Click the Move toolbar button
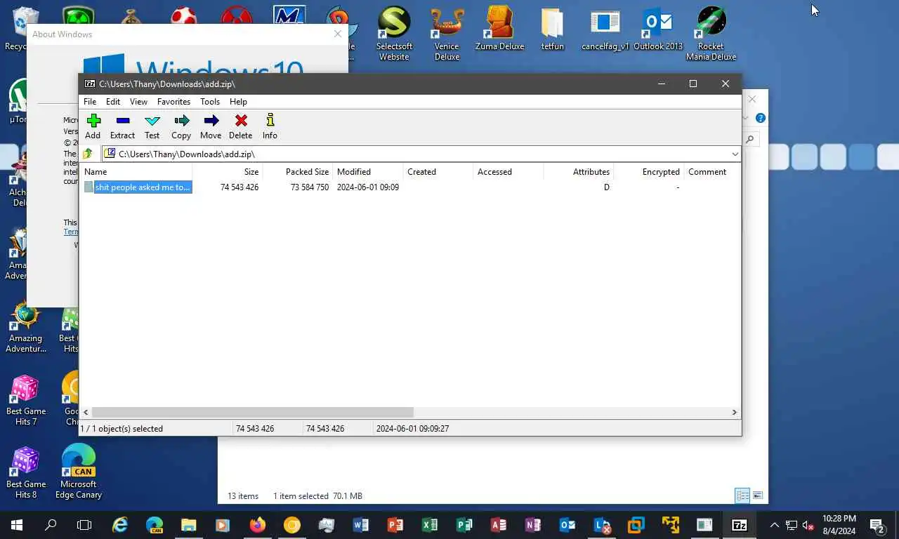 pyautogui.click(x=211, y=127)
